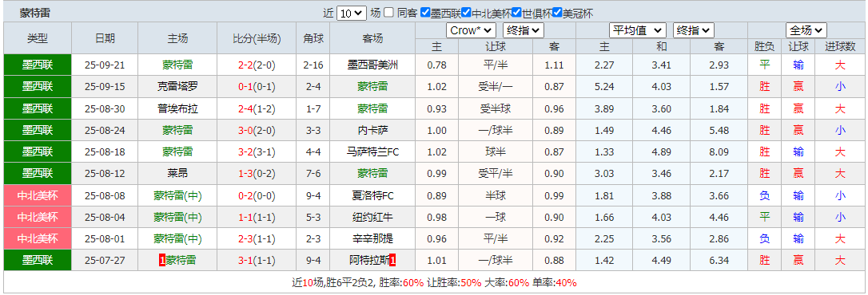Viewport: 868px width, 295px height.
Task: Uncheck the 中北美杯 filter checkbox
Action: [x=466, y=13]
